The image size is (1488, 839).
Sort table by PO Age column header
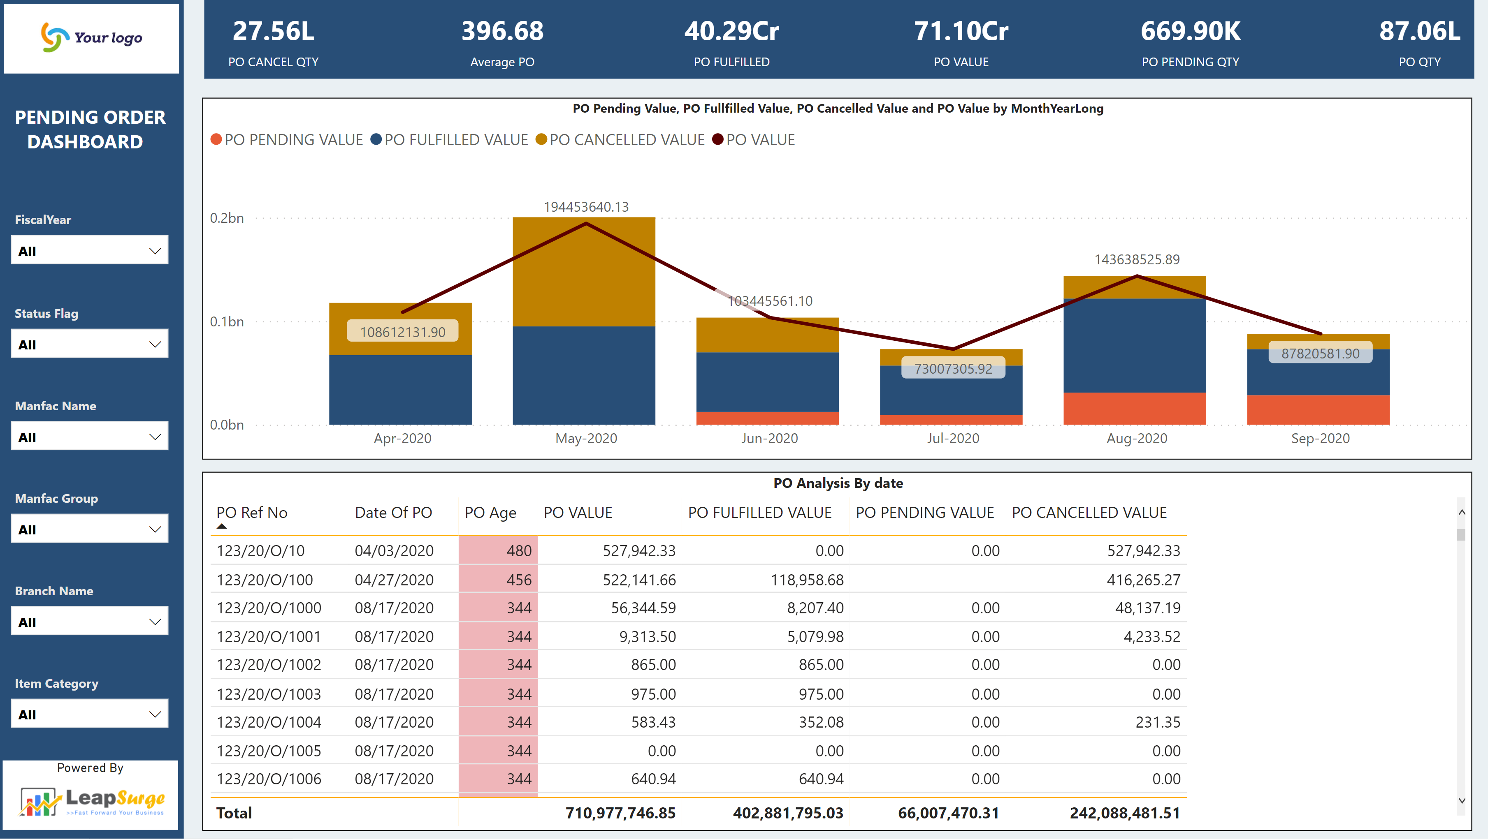coord(490,512)
